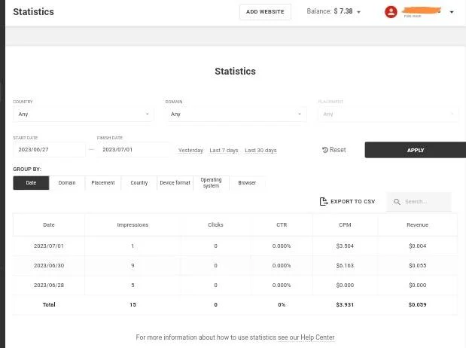Open the Country filter dropdown

click(x=84, y=114)
